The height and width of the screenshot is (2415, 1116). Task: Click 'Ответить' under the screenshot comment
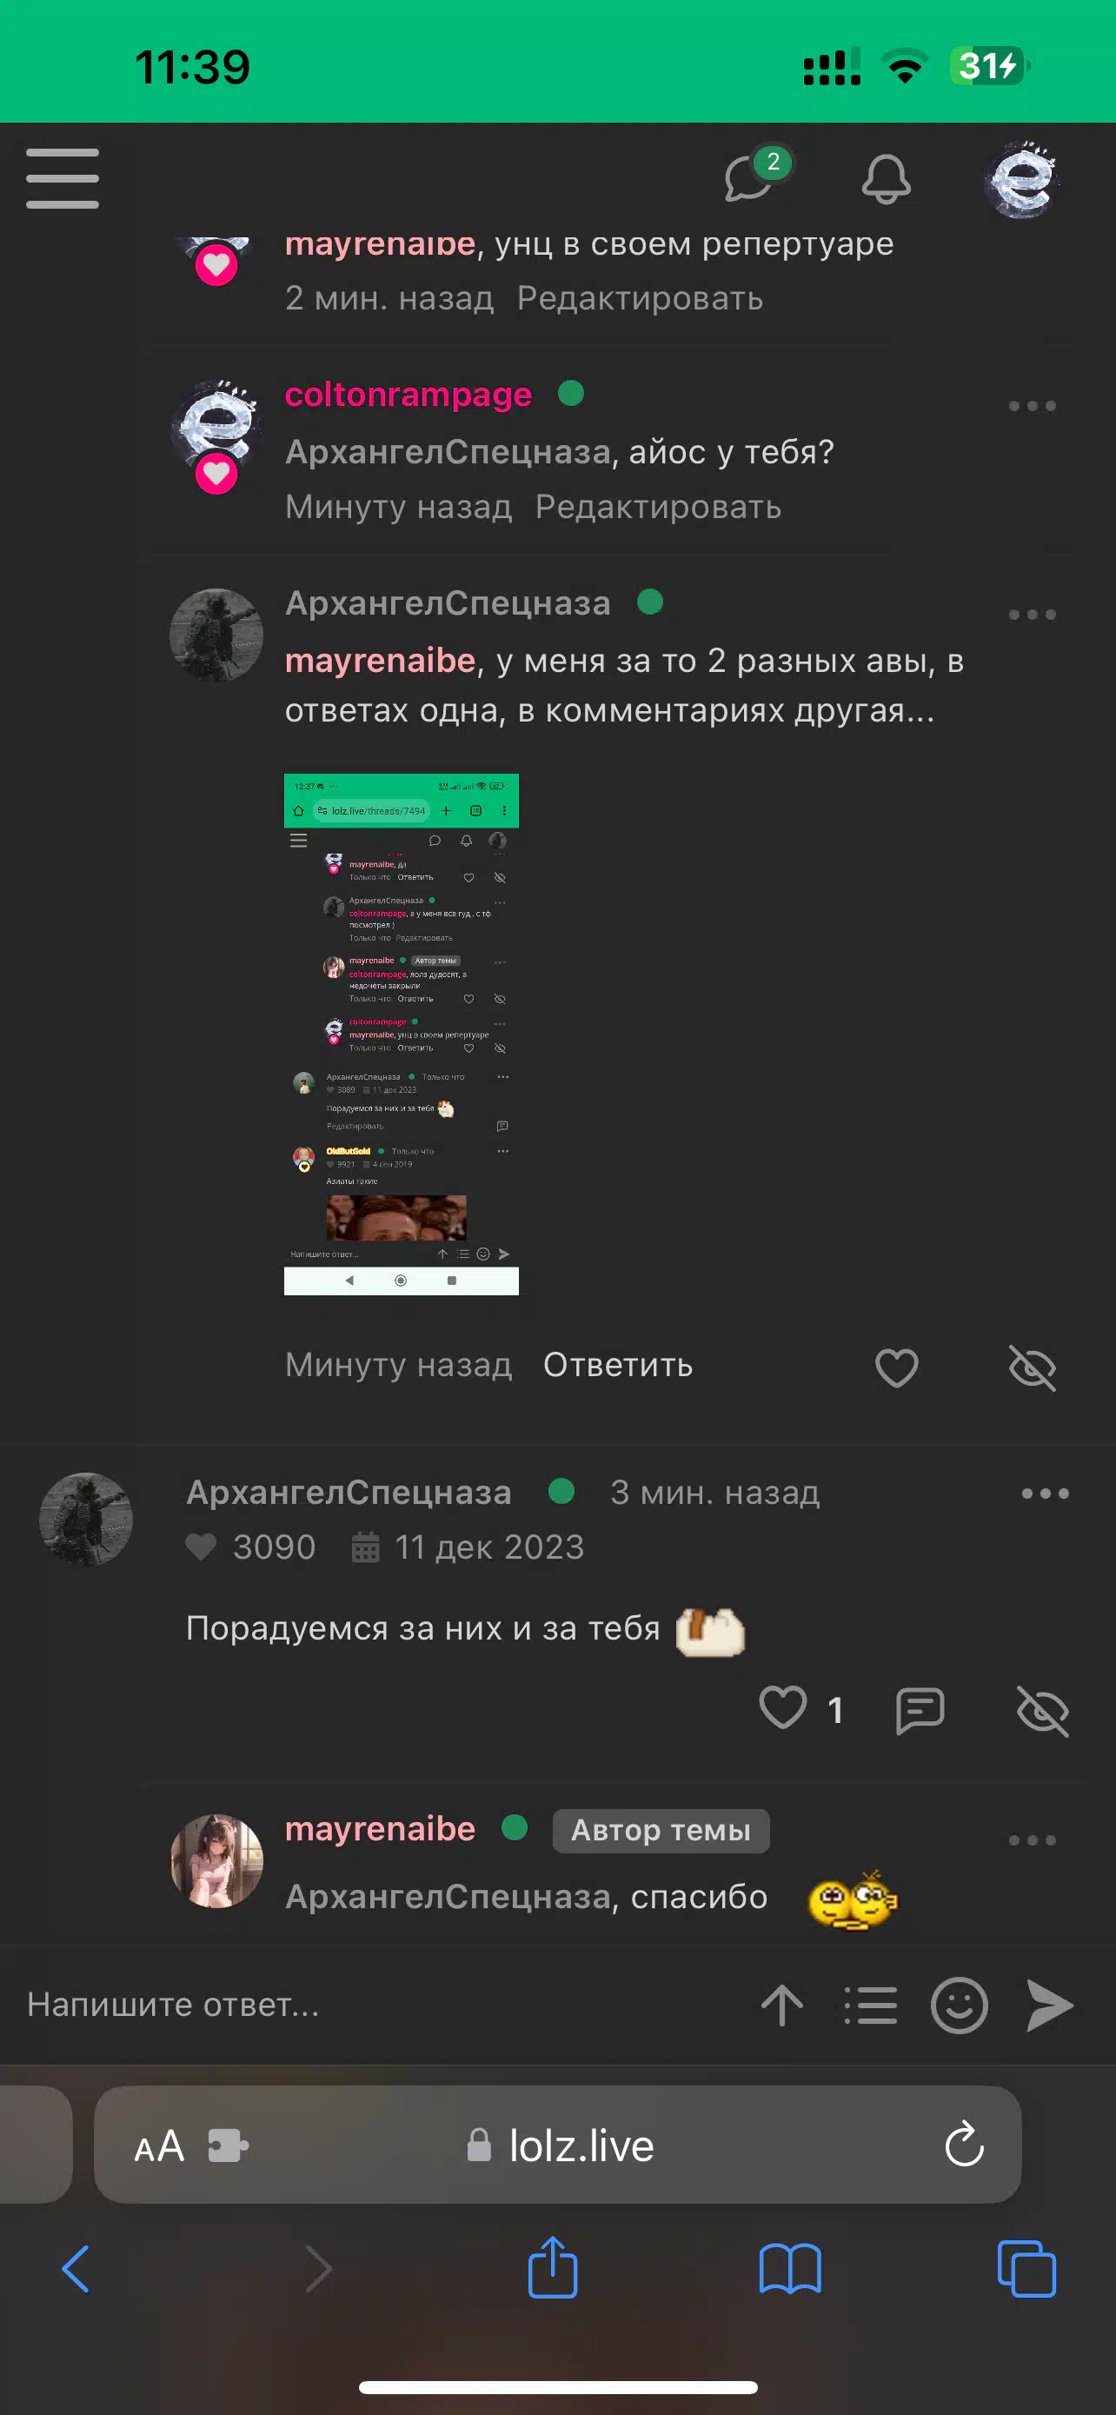[x=617, y=1365]
